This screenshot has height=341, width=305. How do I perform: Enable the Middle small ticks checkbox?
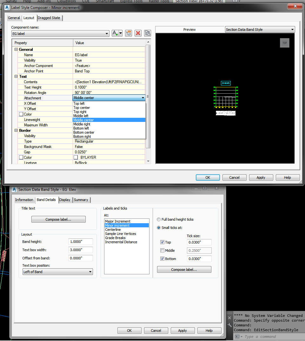tap(162, 251)
